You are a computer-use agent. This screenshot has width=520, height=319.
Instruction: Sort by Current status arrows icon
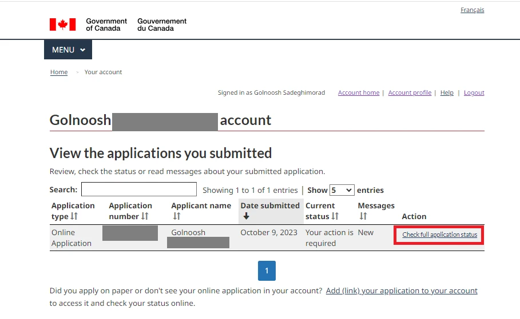[x=335, y=216]
